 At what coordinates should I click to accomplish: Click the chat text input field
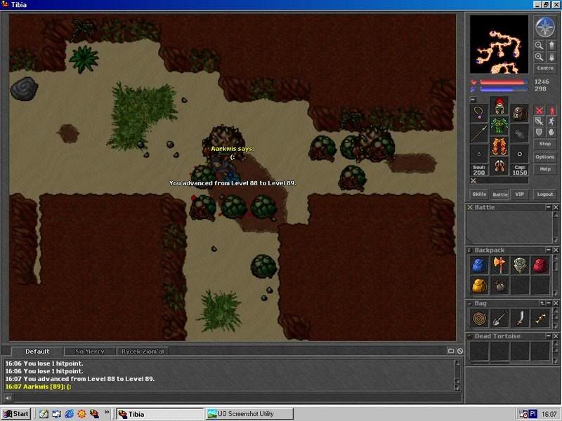[237, 398]
